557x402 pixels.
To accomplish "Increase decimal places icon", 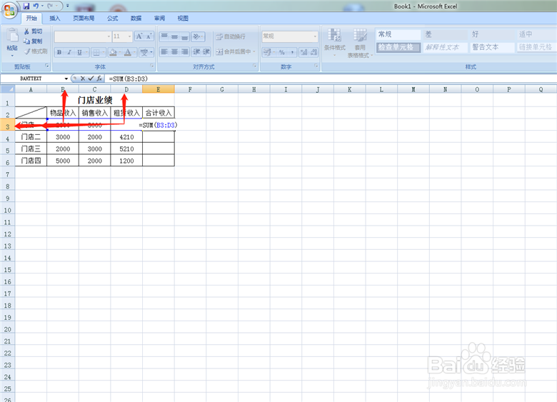I will [303, 52].
